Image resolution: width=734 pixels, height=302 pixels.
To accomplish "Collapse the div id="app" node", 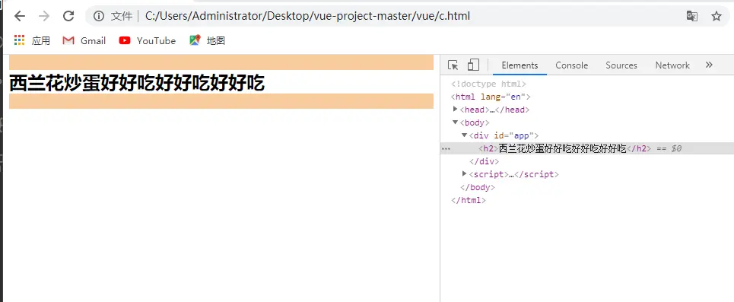I will coord(465,135).
